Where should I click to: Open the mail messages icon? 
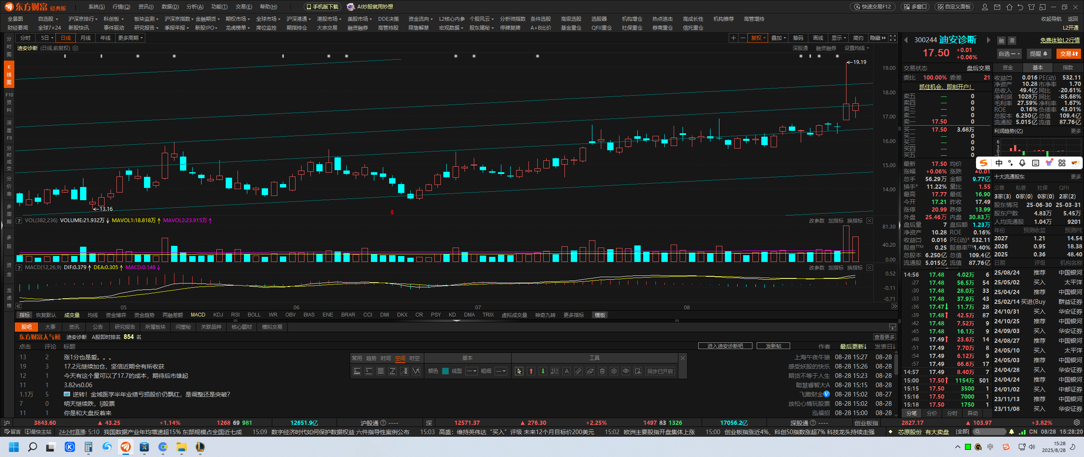tap(997, 7)
